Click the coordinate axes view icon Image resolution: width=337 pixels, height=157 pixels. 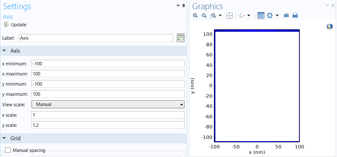coord(242,16)
